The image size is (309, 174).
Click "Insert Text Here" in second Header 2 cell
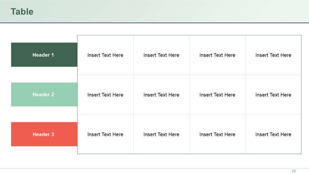pyautogui.click(x=161, y=94)
